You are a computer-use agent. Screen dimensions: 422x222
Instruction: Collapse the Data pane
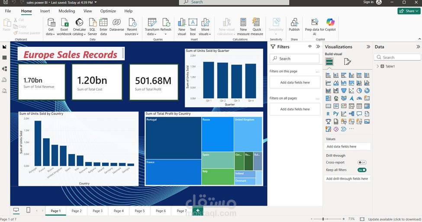[x=418, y=47]
